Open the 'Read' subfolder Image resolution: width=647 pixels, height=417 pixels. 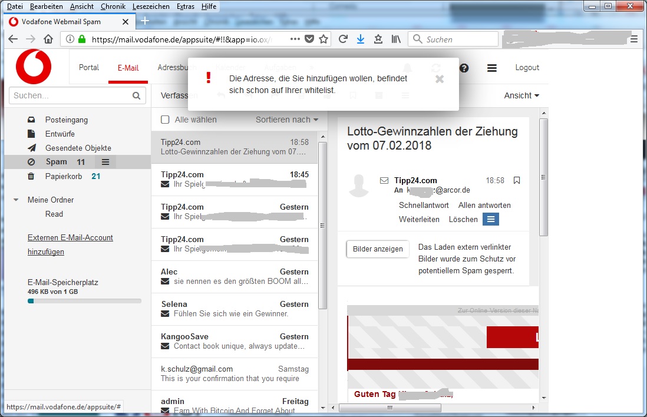click(54, 214)
